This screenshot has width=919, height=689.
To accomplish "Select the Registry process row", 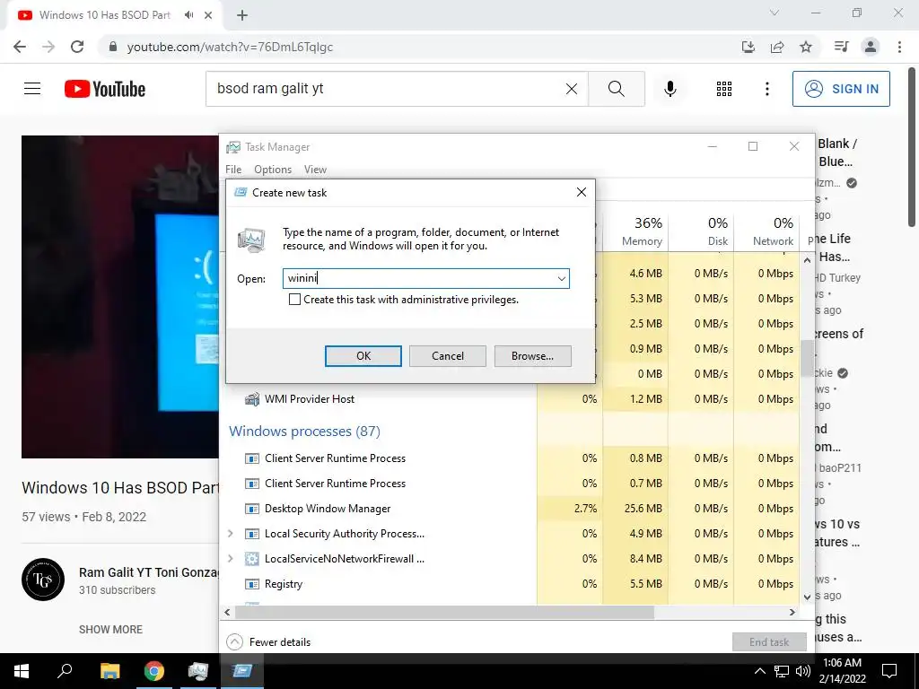I will click(x=284, y=584).
